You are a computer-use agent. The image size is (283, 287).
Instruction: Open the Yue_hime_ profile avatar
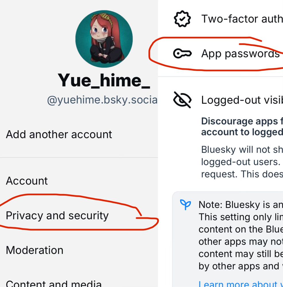pyautogui.click(x=104, y=39)
